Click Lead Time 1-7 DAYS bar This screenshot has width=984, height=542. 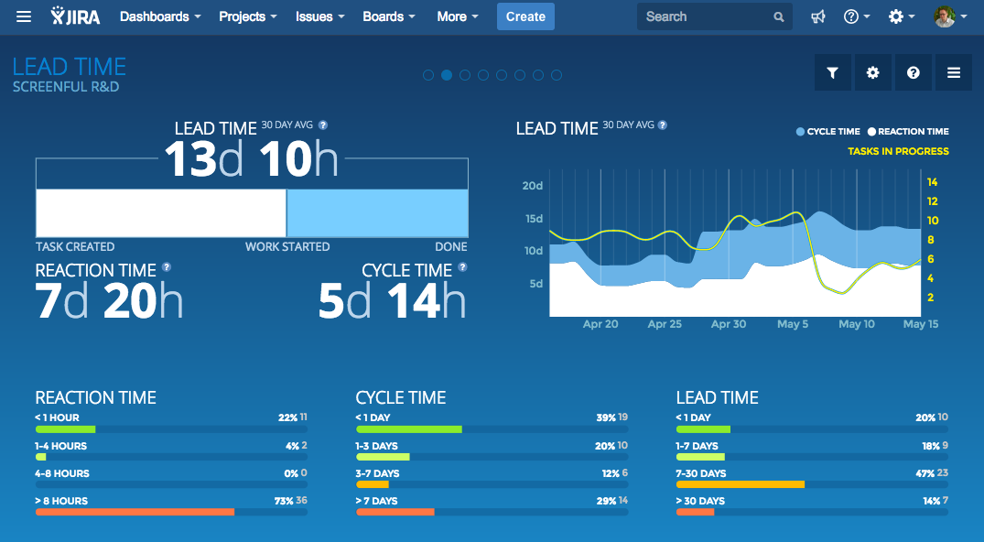point(700,457)
